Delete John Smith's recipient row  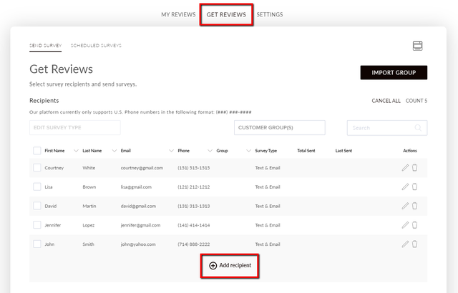coord(414,244)
